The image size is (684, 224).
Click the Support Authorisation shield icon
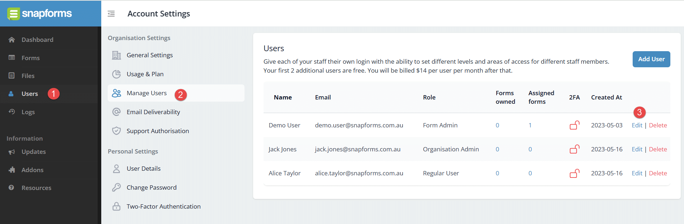pyautogui.click(x=116, y=131)
